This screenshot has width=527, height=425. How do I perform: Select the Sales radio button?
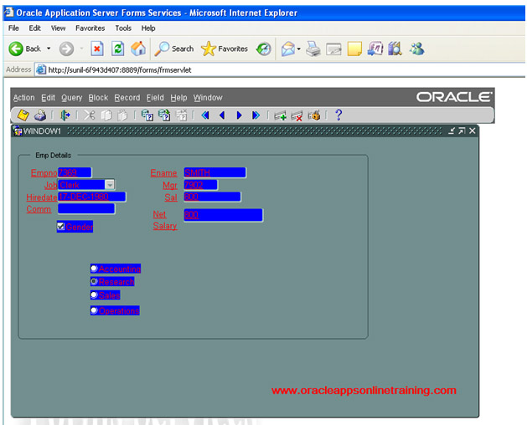[94, 295]
